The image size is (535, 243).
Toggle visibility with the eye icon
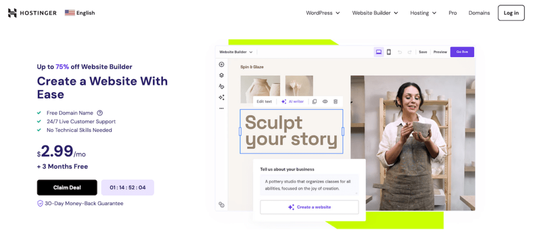click(325, 101)
